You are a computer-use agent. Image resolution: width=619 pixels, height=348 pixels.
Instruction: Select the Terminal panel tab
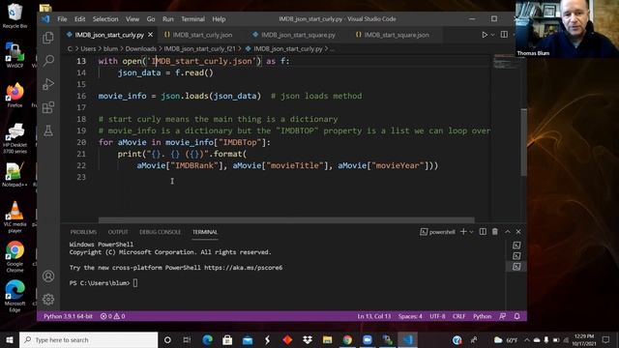205,232
